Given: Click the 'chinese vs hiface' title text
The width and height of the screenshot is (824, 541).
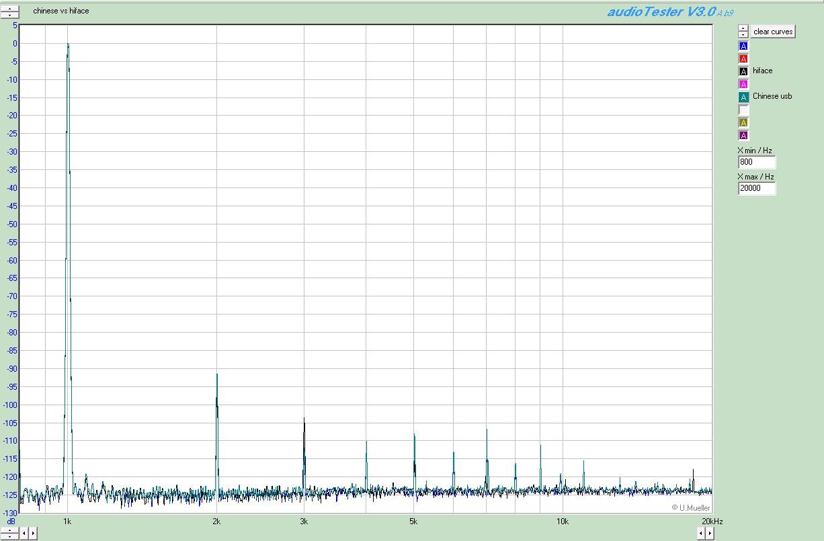Looking at the screenshot, I should coord(60,11).
